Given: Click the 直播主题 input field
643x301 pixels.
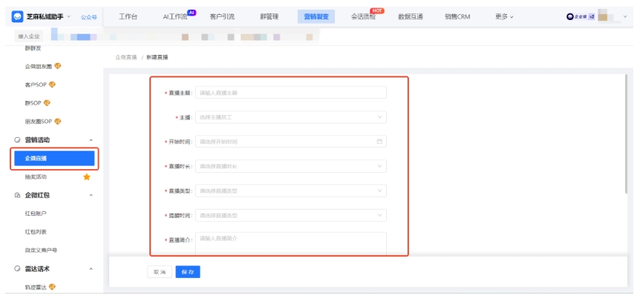Looking at the screenshot, I should (290, 93).
